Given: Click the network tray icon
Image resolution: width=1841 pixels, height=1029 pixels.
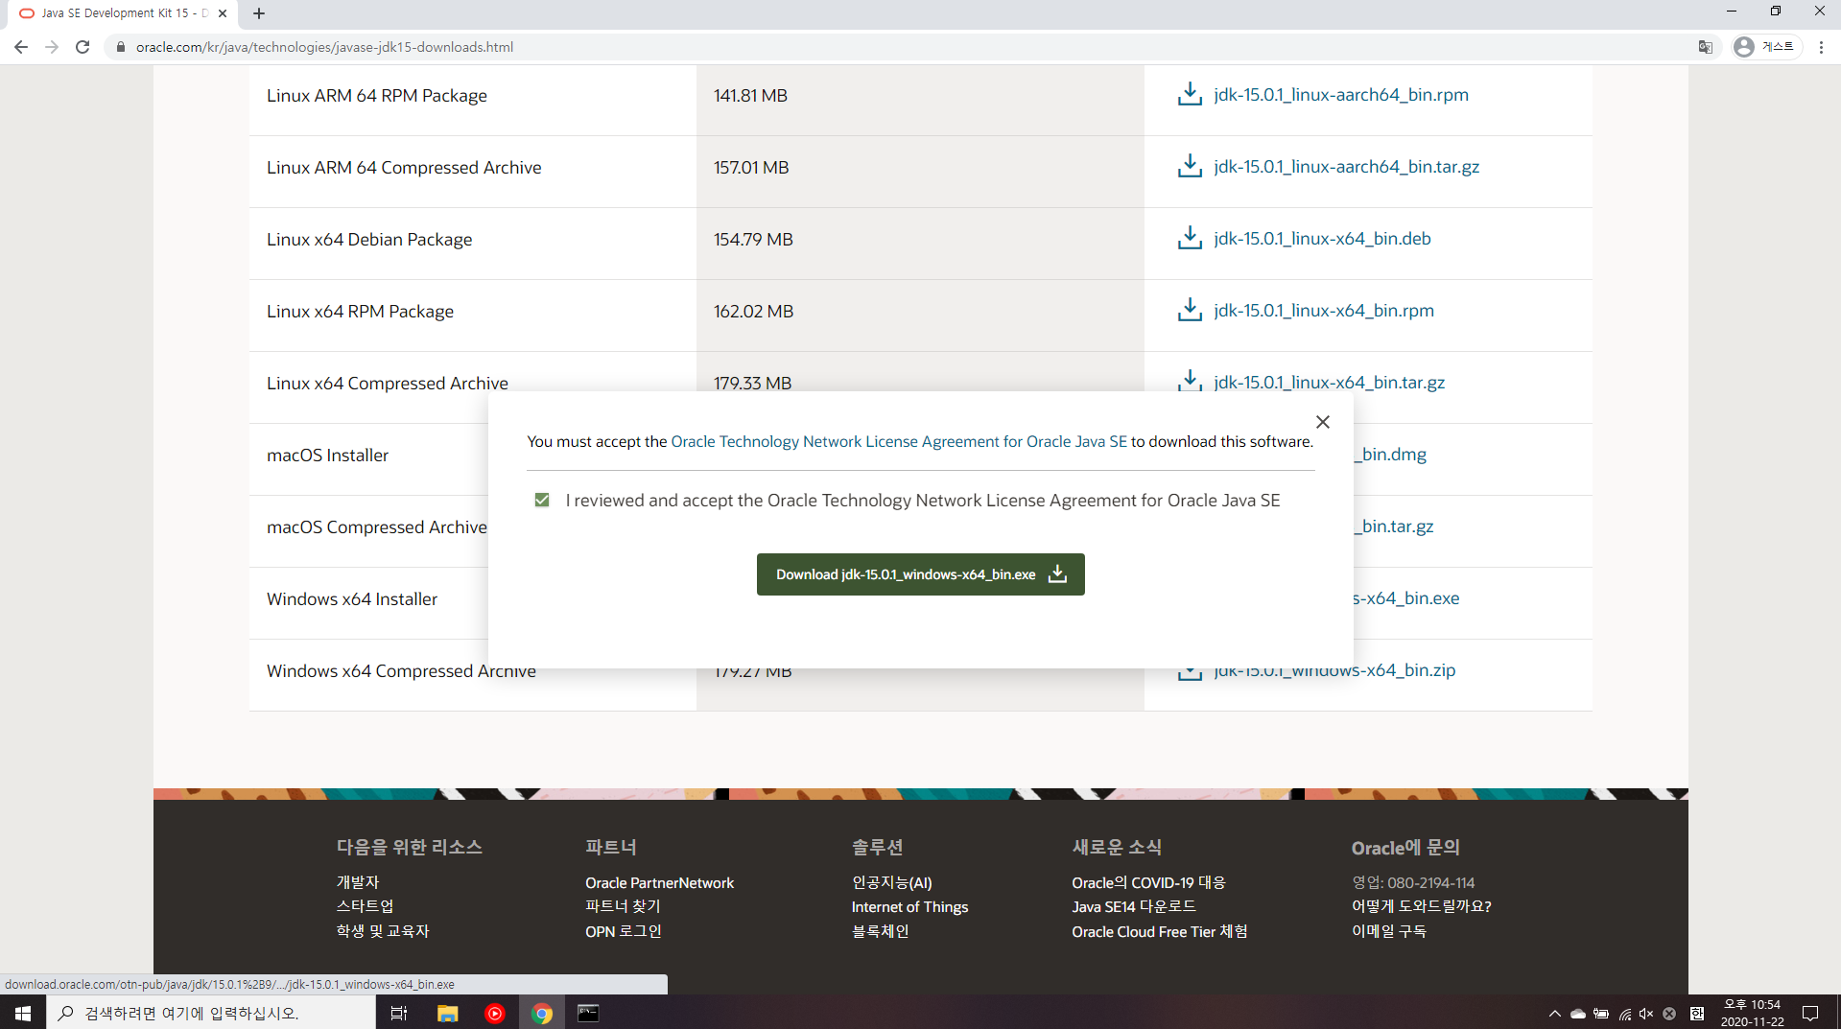Looking at the screenshot, I should pyautogui.click(x=1625, y=1014).
